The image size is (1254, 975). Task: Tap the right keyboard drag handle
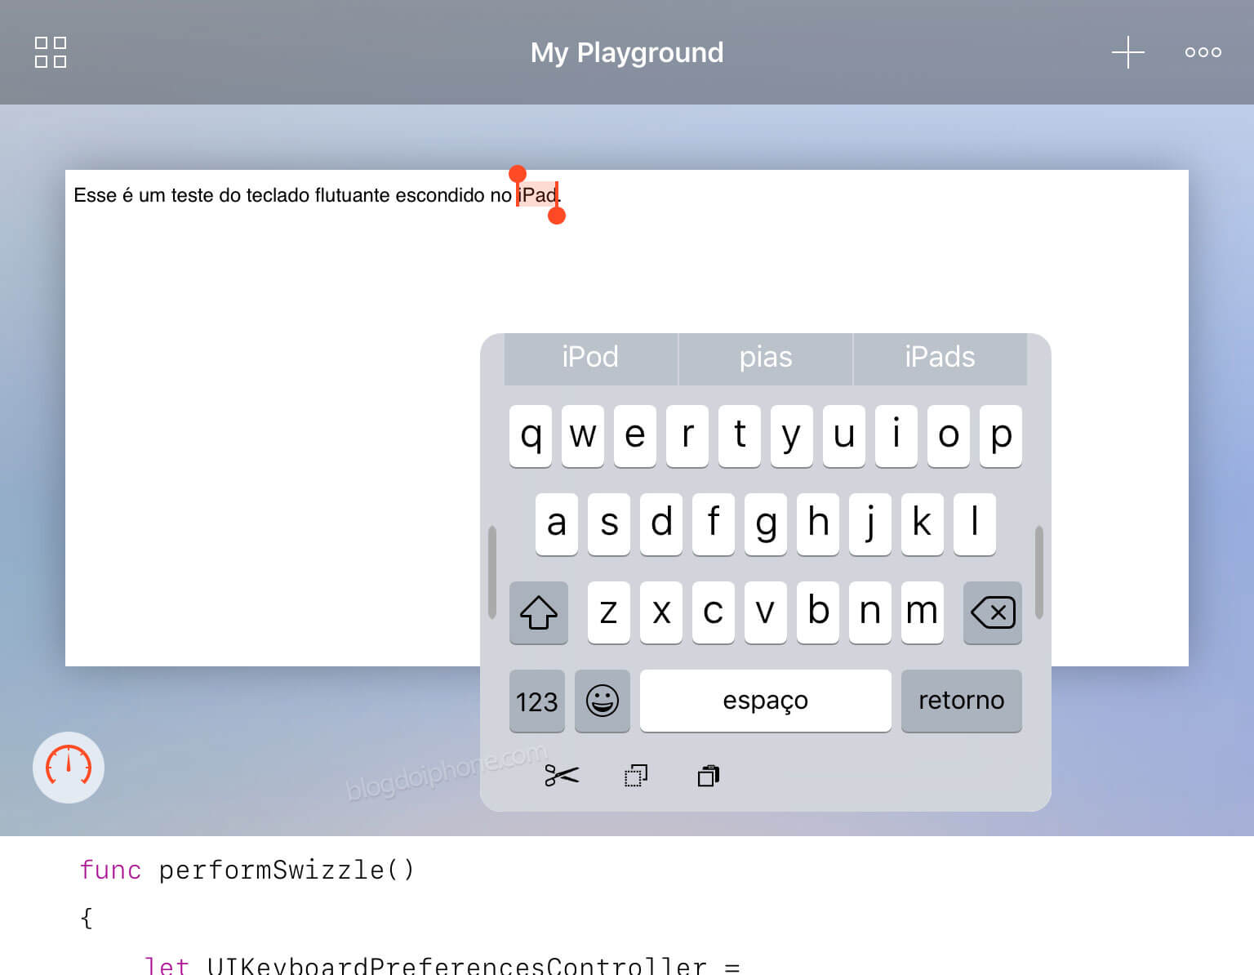tap(1039, 572)
